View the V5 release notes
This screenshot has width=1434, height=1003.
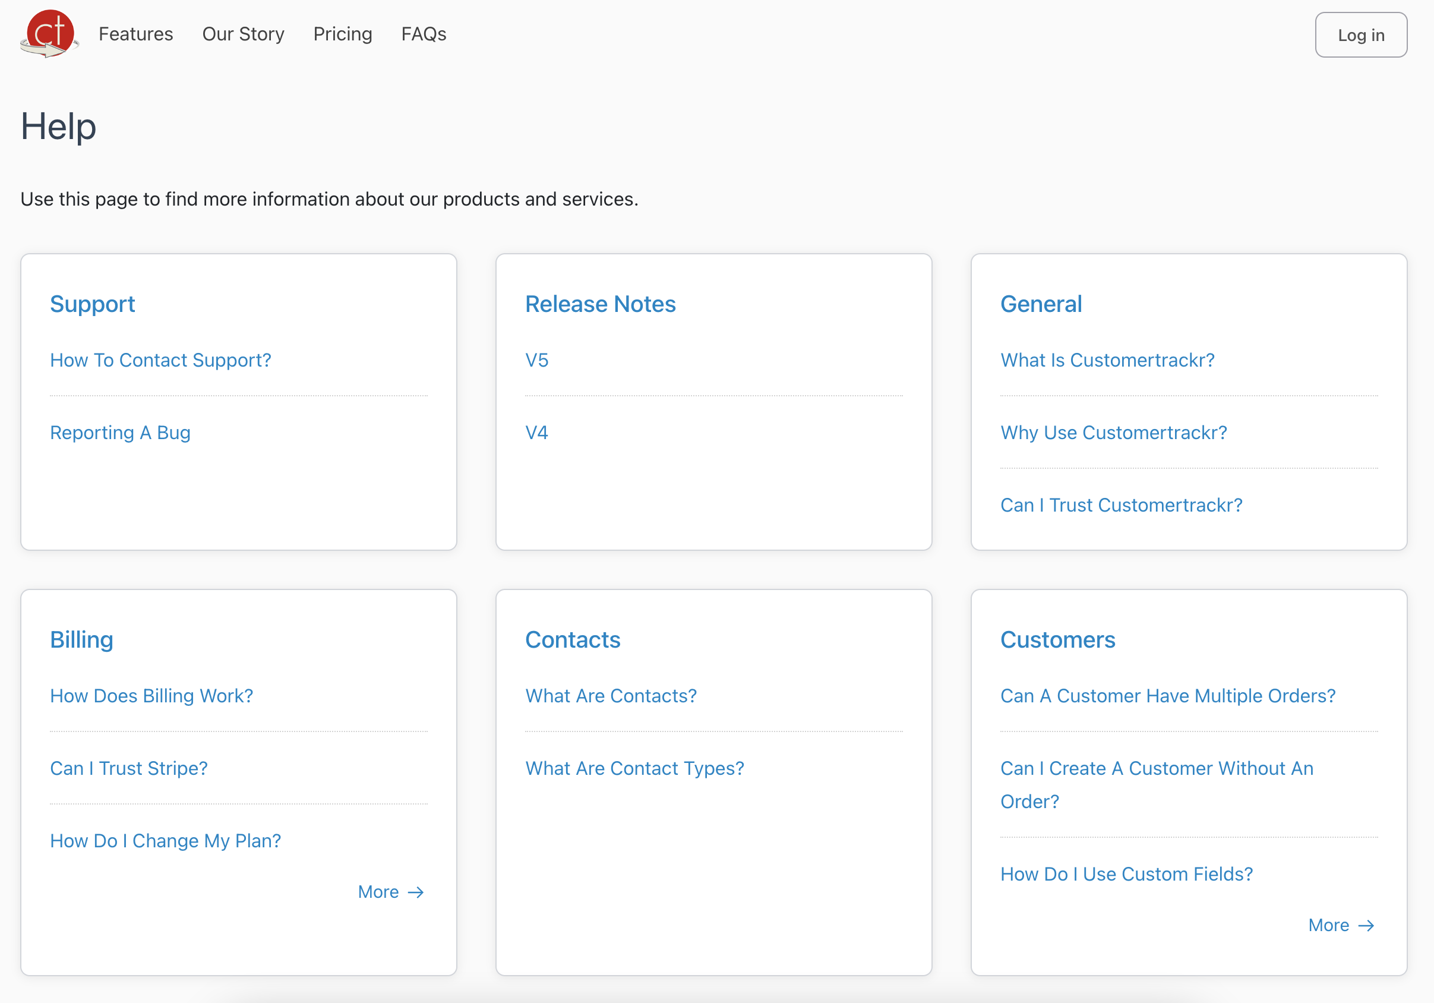[536, 360]
